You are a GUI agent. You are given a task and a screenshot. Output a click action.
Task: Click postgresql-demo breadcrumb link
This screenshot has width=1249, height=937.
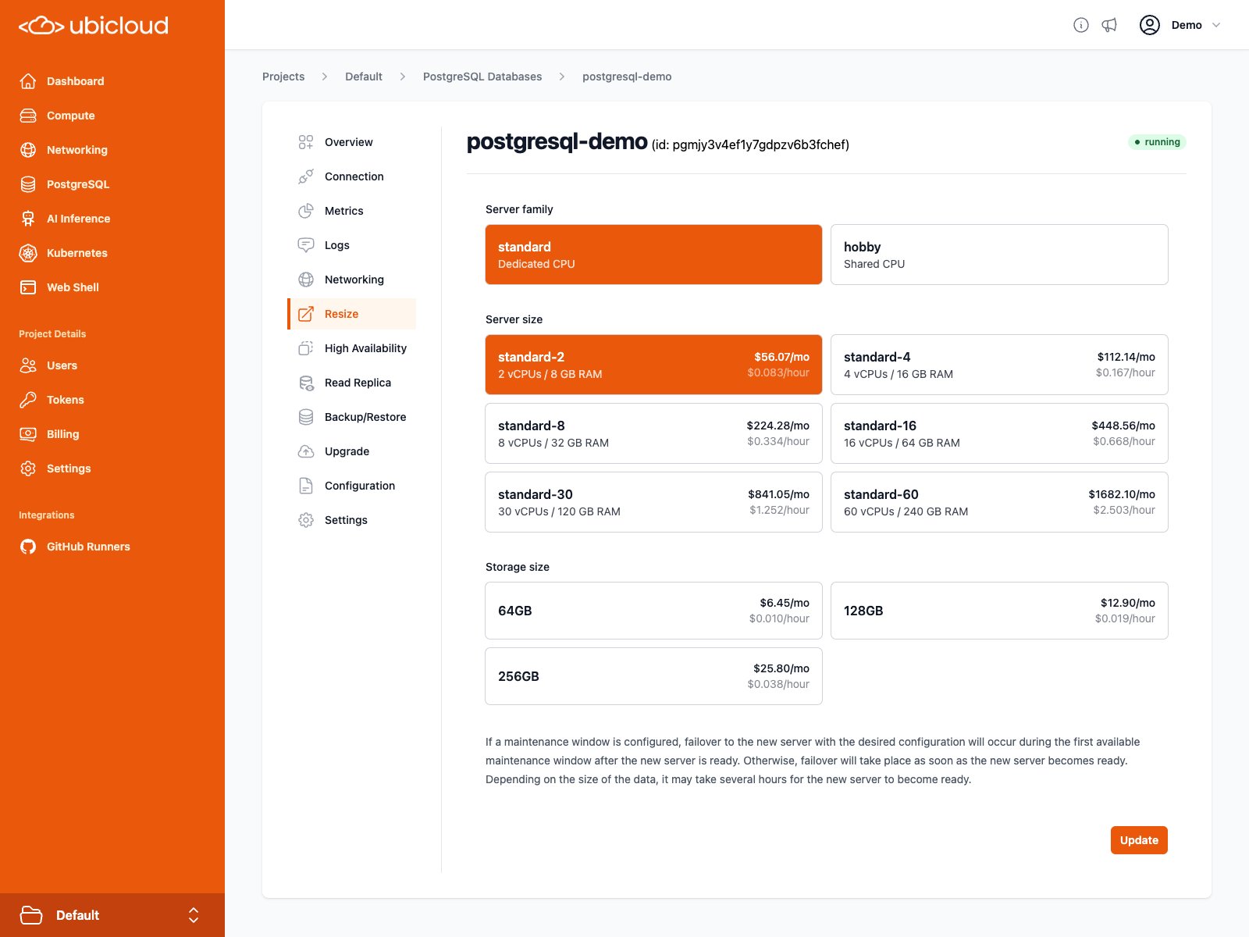point(627,77)
